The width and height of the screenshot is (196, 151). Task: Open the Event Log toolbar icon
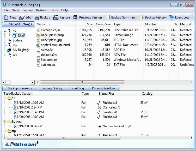point(171,17)
